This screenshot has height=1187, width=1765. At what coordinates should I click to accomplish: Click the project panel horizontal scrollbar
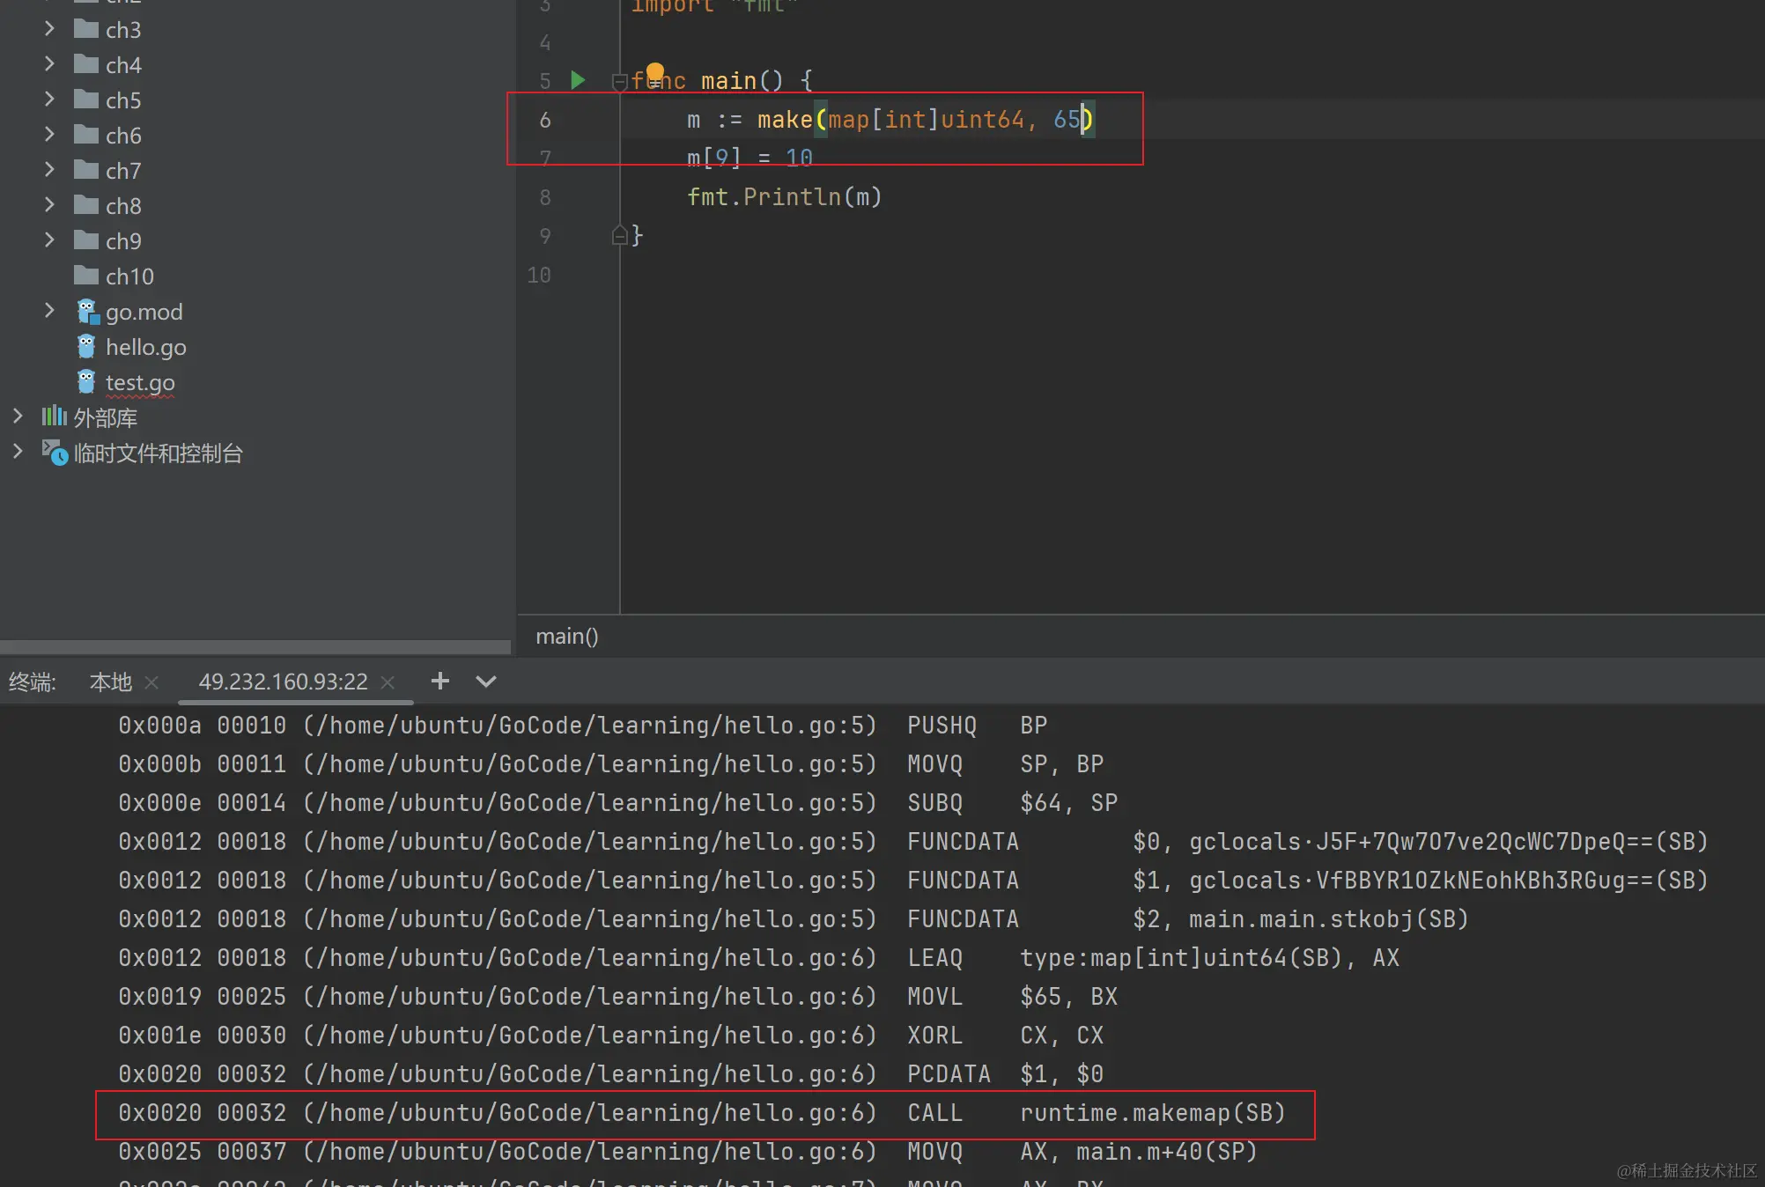255,647
